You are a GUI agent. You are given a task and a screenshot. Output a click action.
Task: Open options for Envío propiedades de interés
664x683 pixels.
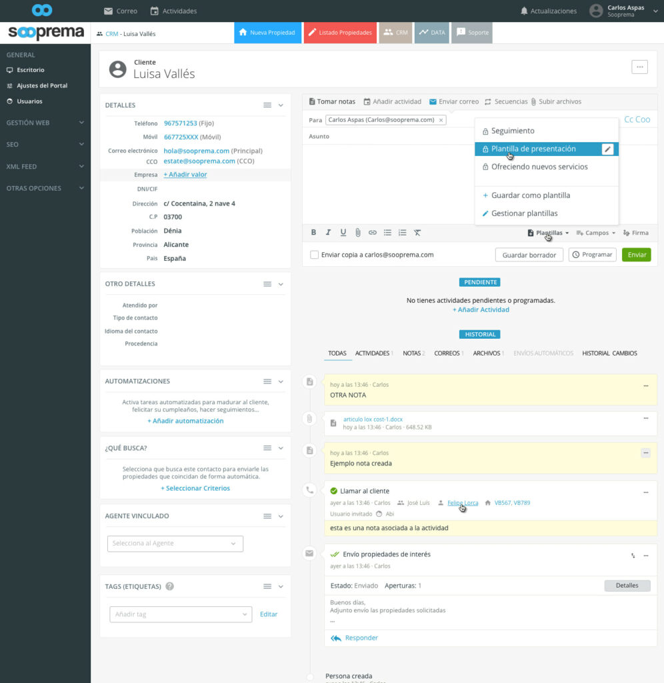click(x=646, y=556)
